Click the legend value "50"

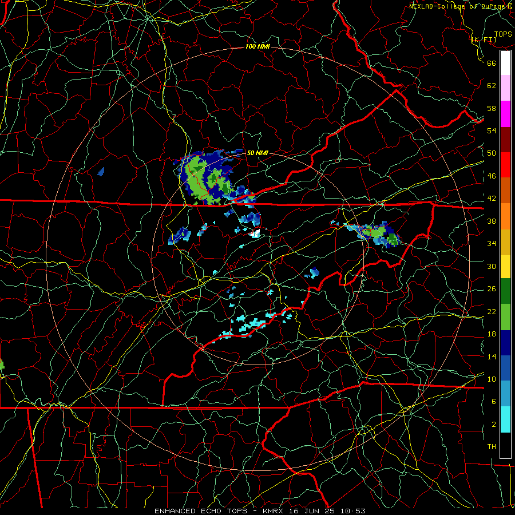[492, 153]
